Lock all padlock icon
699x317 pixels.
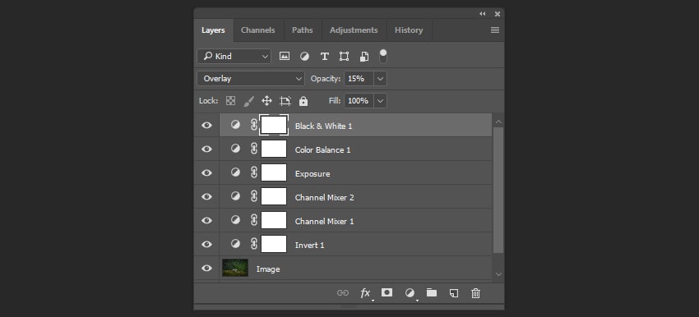click(x=303, y=101)
